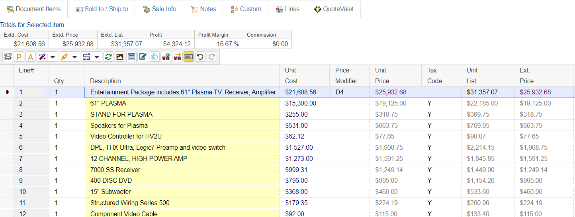Click the blue pencil edit icon

(143, 57)
